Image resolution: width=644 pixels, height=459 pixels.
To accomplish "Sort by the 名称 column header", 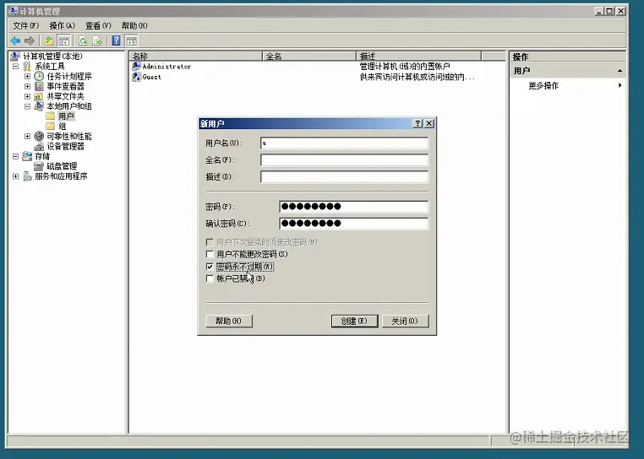I will pyautogui.click(x=196, y=57).
